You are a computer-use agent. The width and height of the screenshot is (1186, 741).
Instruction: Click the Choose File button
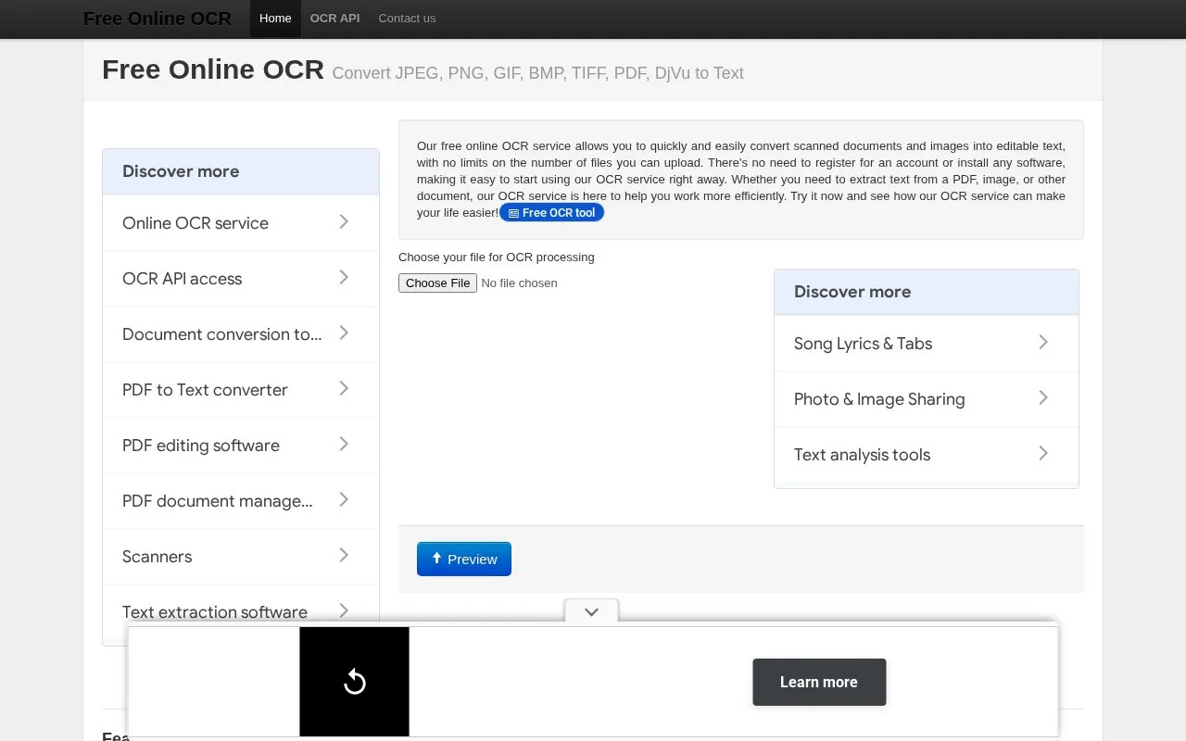[437, 283]
